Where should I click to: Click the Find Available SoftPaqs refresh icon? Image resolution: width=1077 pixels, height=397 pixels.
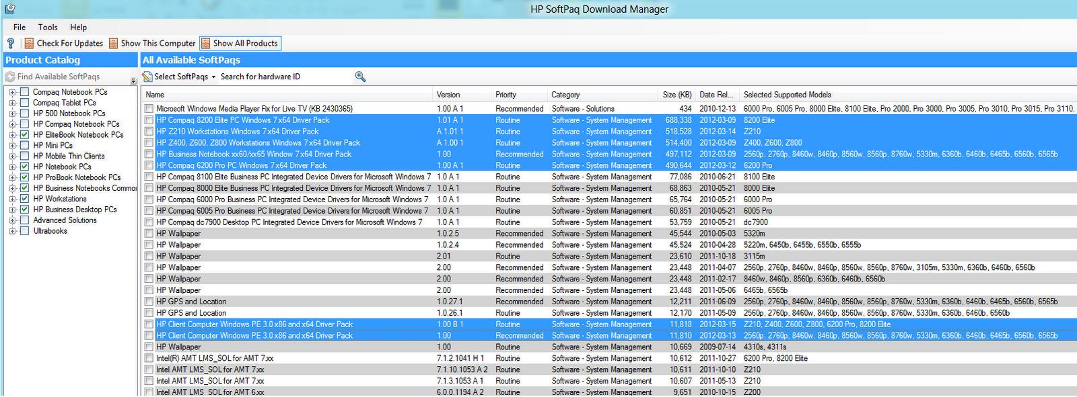tap(10, 77)
